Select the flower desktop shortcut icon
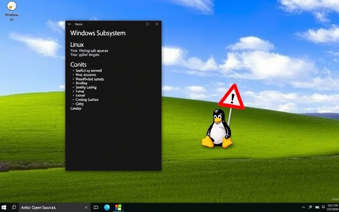The width and height of the screenshot is (339, 212). coord(12,6)
